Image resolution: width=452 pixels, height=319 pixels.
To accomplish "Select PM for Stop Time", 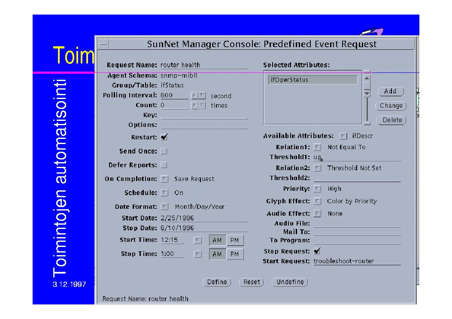I will coord(235,254).
